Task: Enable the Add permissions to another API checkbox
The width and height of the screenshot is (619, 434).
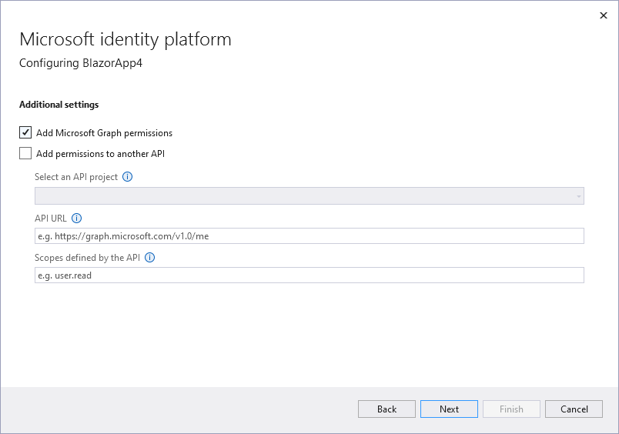Action: pos(25,153)
